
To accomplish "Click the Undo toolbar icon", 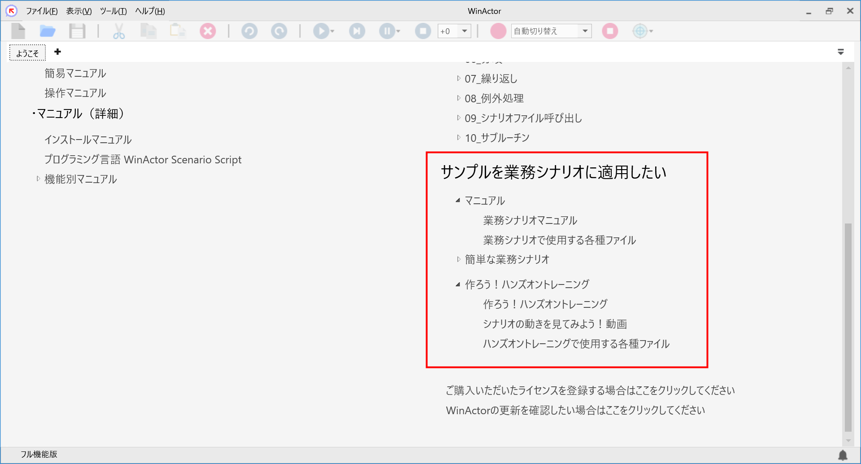I will pyautogui.click(x=249, y=31).
